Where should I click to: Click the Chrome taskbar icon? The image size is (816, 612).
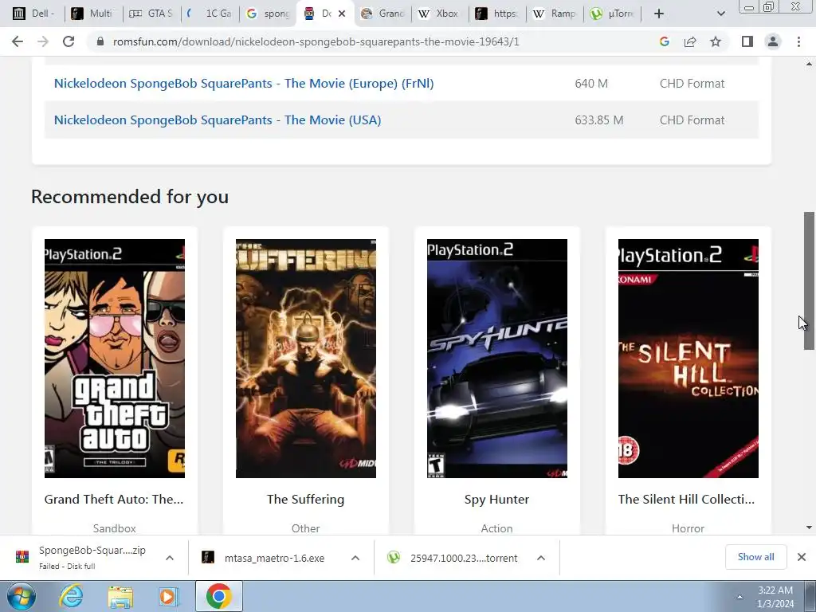[218, 596]
